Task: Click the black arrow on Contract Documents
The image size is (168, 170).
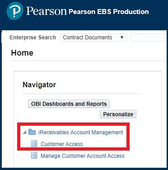Action: tap(122, 38)
